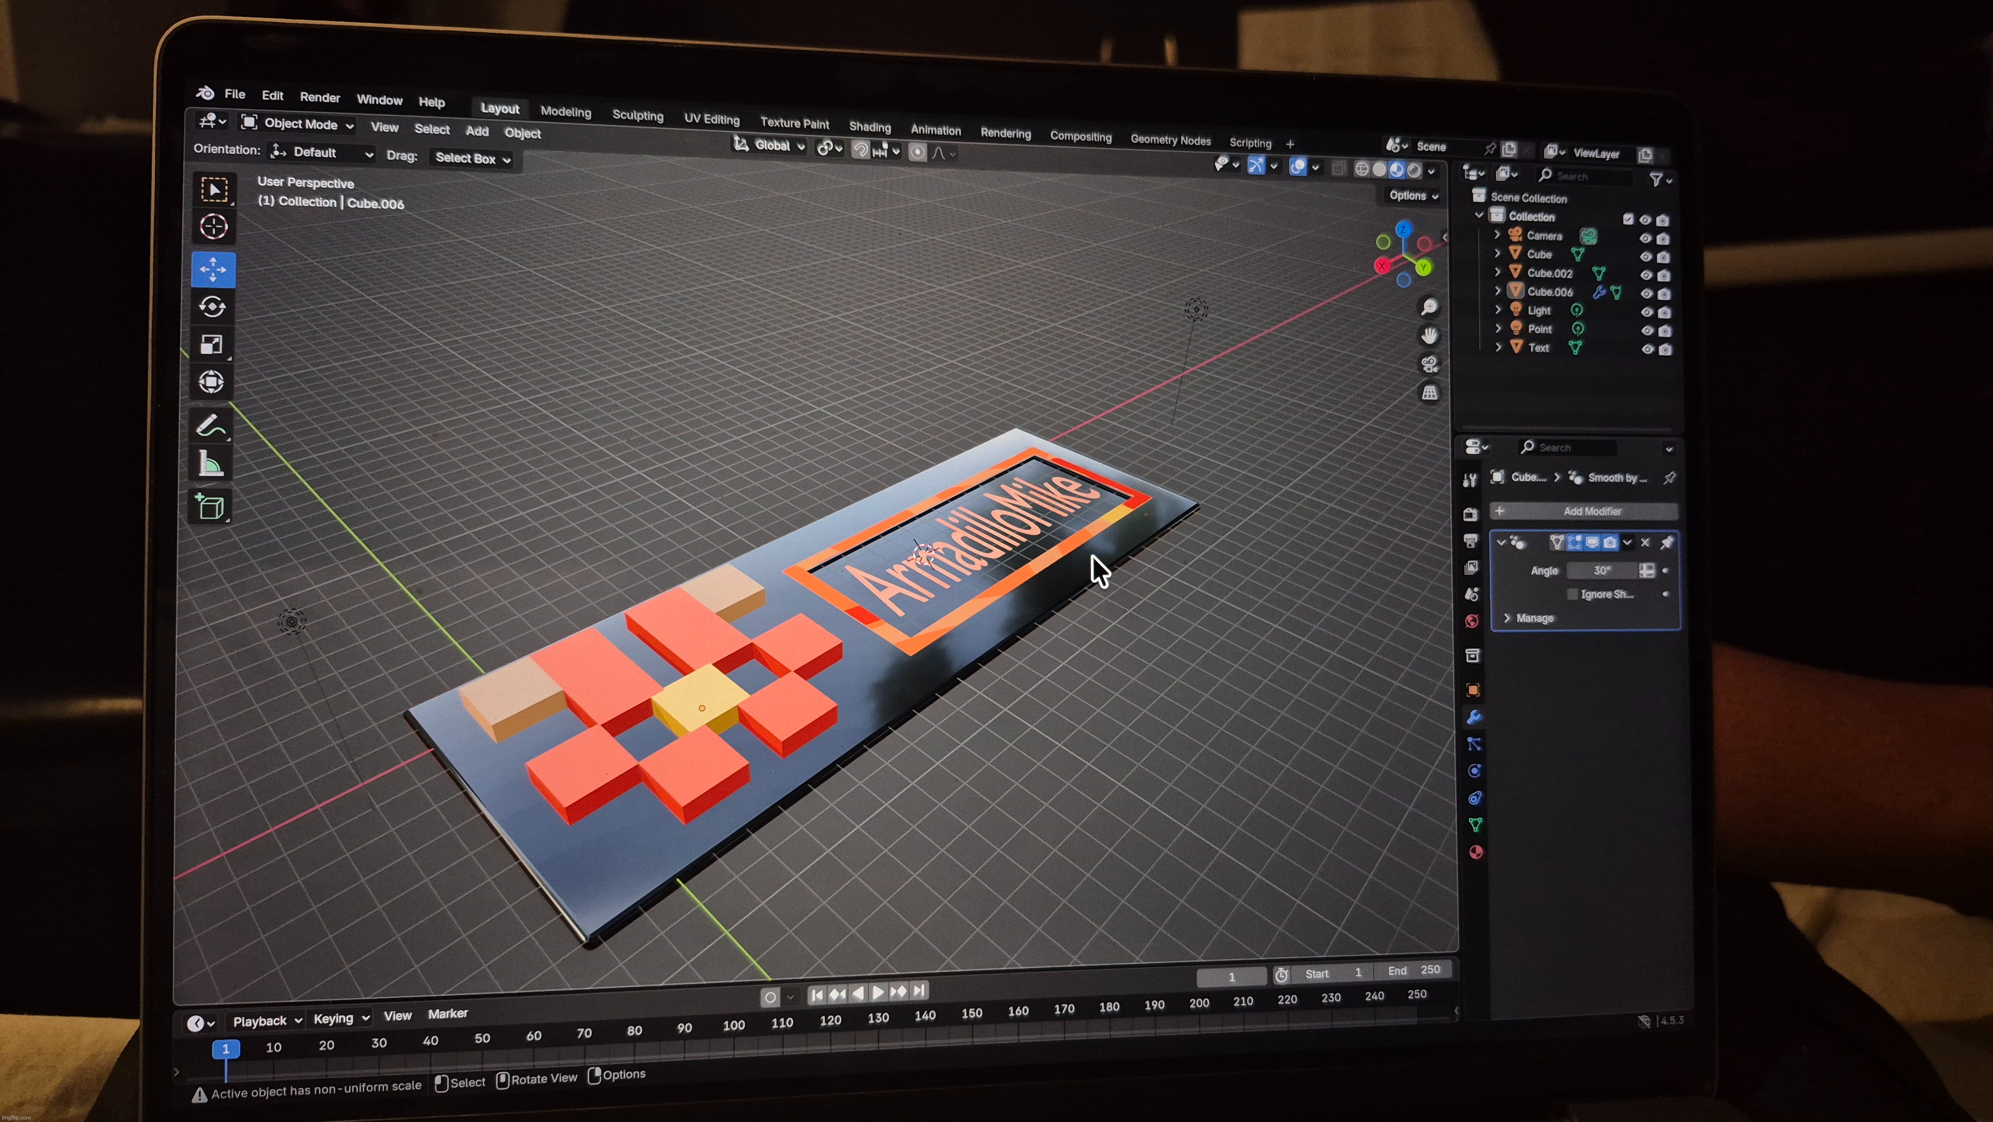Toggle camera view icon in viewport

coord(1430,364)
